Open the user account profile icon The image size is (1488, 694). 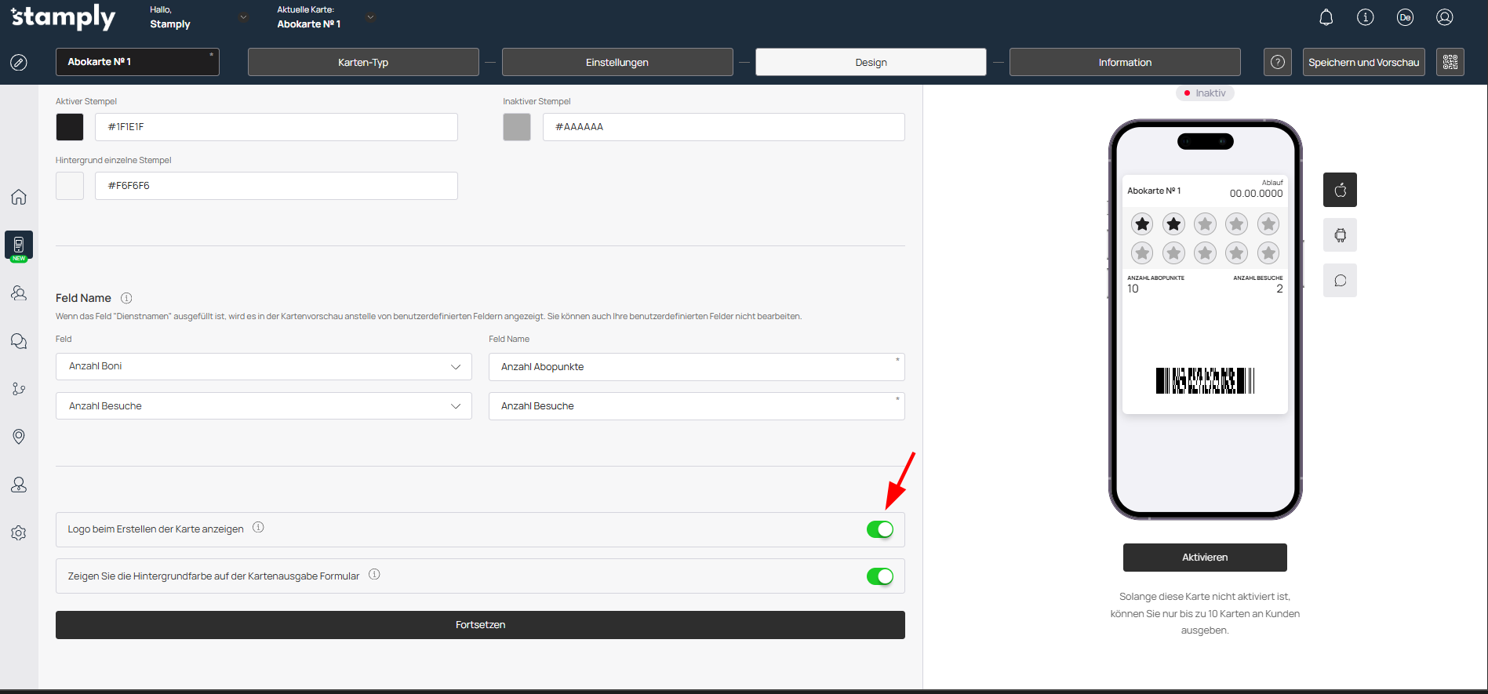tap(1444, 17)
